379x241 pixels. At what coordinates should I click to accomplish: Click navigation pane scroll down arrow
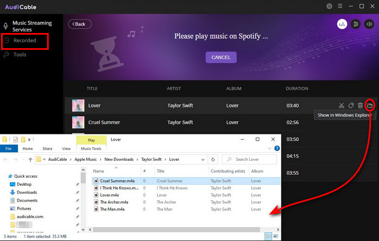point(83,230)
